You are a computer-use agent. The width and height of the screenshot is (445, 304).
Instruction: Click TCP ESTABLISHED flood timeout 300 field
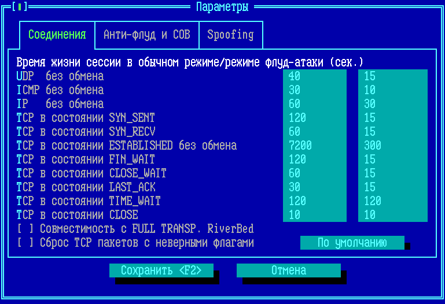point(392,146)
